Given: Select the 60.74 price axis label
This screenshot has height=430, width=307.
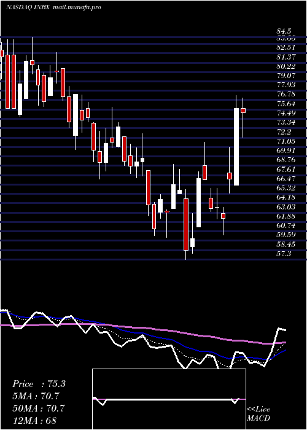Looking at the screenshot, I should (x=286, y=225).
